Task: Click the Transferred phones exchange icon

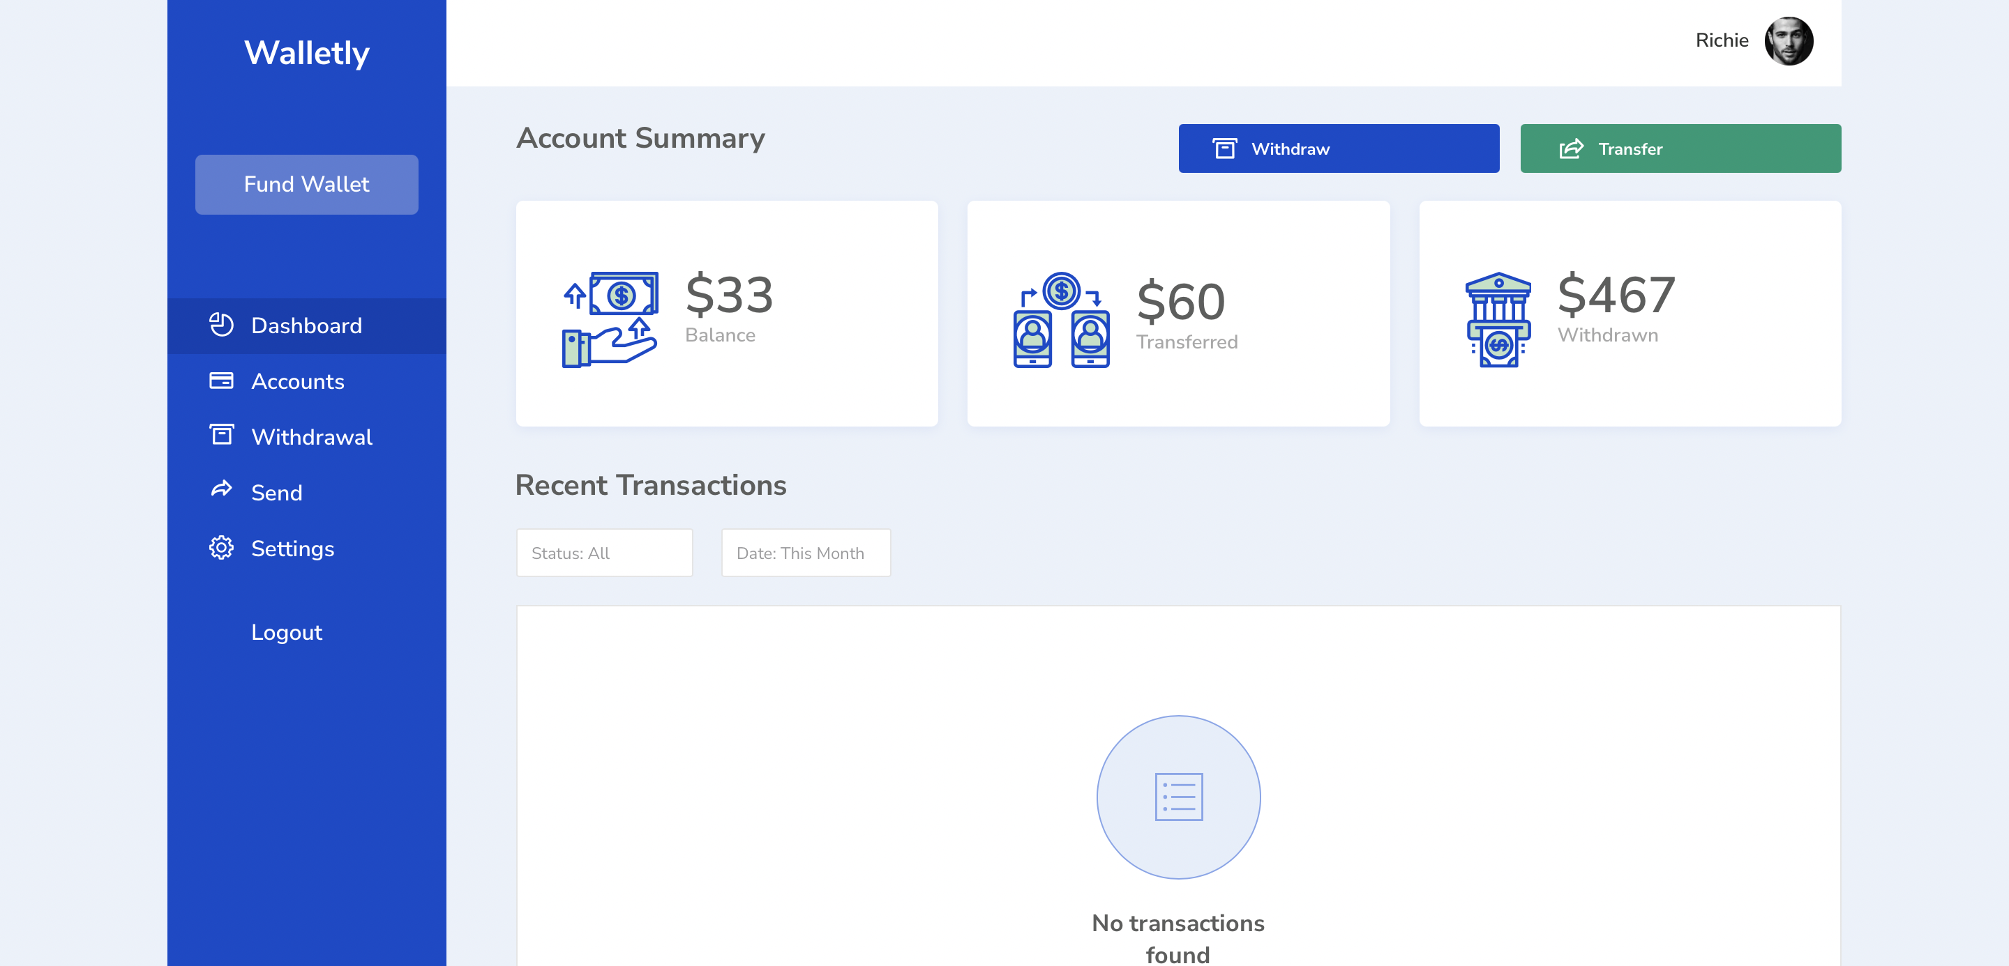Action: coord(1060,319)
